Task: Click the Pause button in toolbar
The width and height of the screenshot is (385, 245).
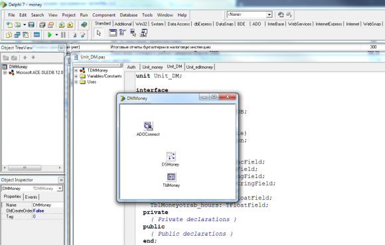Action: coord(63,35)
